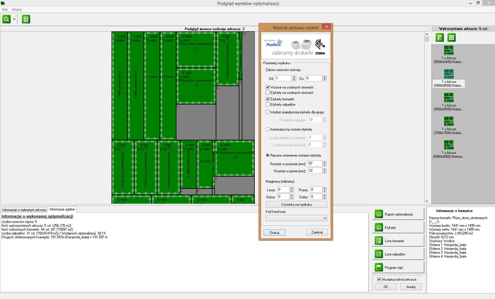The width and height of the screenshot is (495, 299).
Task: Increase the Rozmiar w poziomie spinner value
Action: (x=325, y=162)
